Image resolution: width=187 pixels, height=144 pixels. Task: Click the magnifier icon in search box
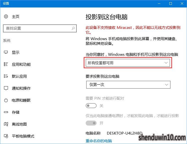[x=73, y=28]
